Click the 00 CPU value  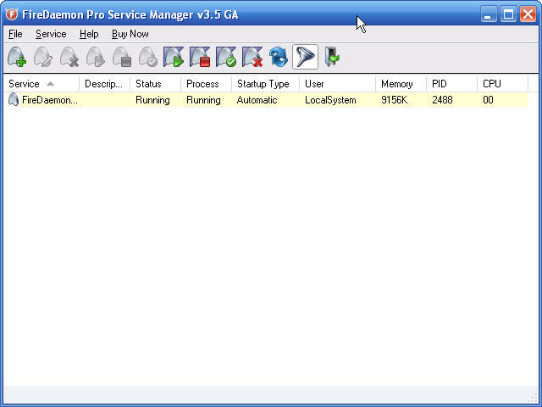tap(488, 100)
